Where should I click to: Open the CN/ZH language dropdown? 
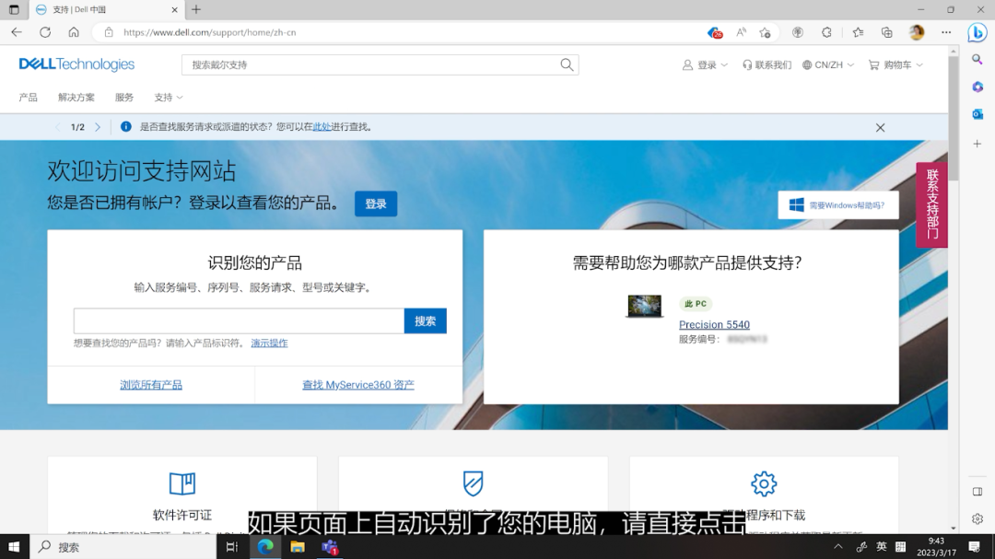click(827, 65)
